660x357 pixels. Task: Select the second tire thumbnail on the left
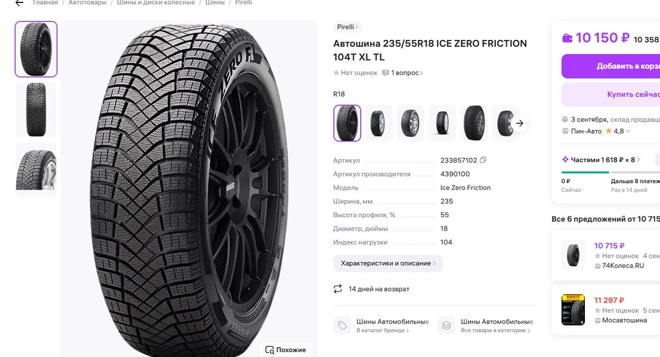pos(36,110)
